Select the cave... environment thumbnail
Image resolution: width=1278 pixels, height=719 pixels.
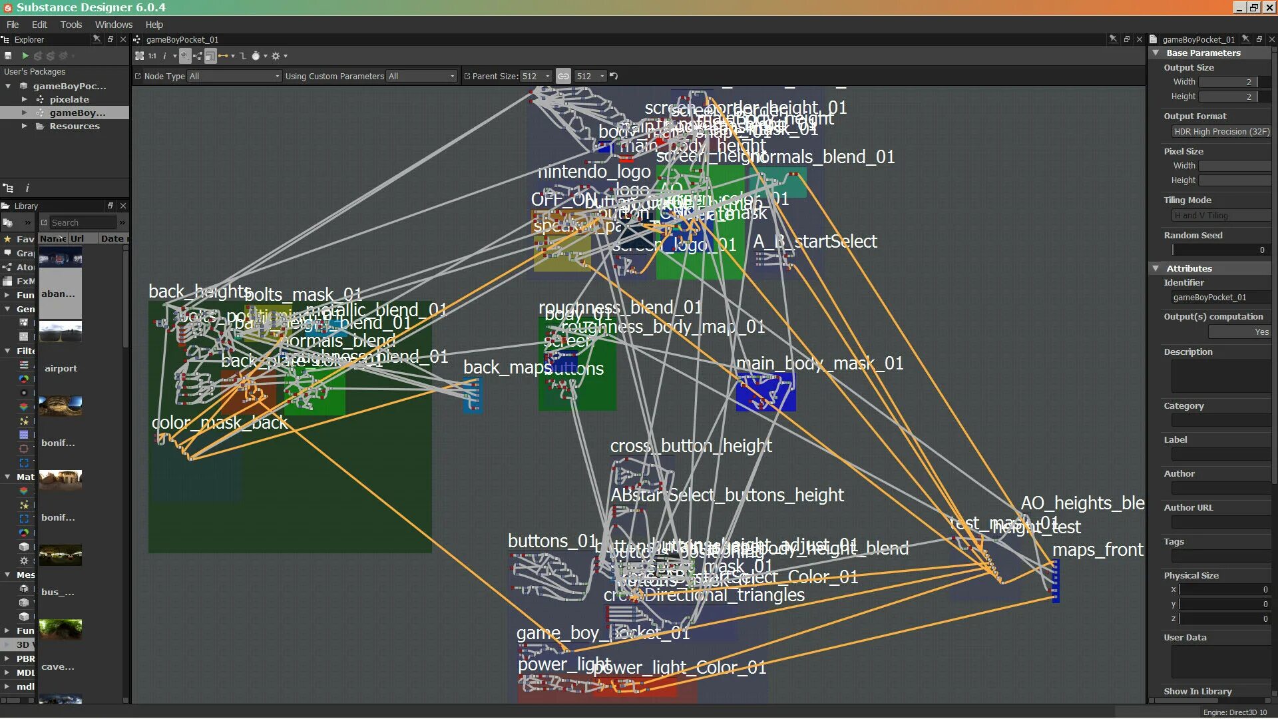pyautogui.click(x=61, y=630)
